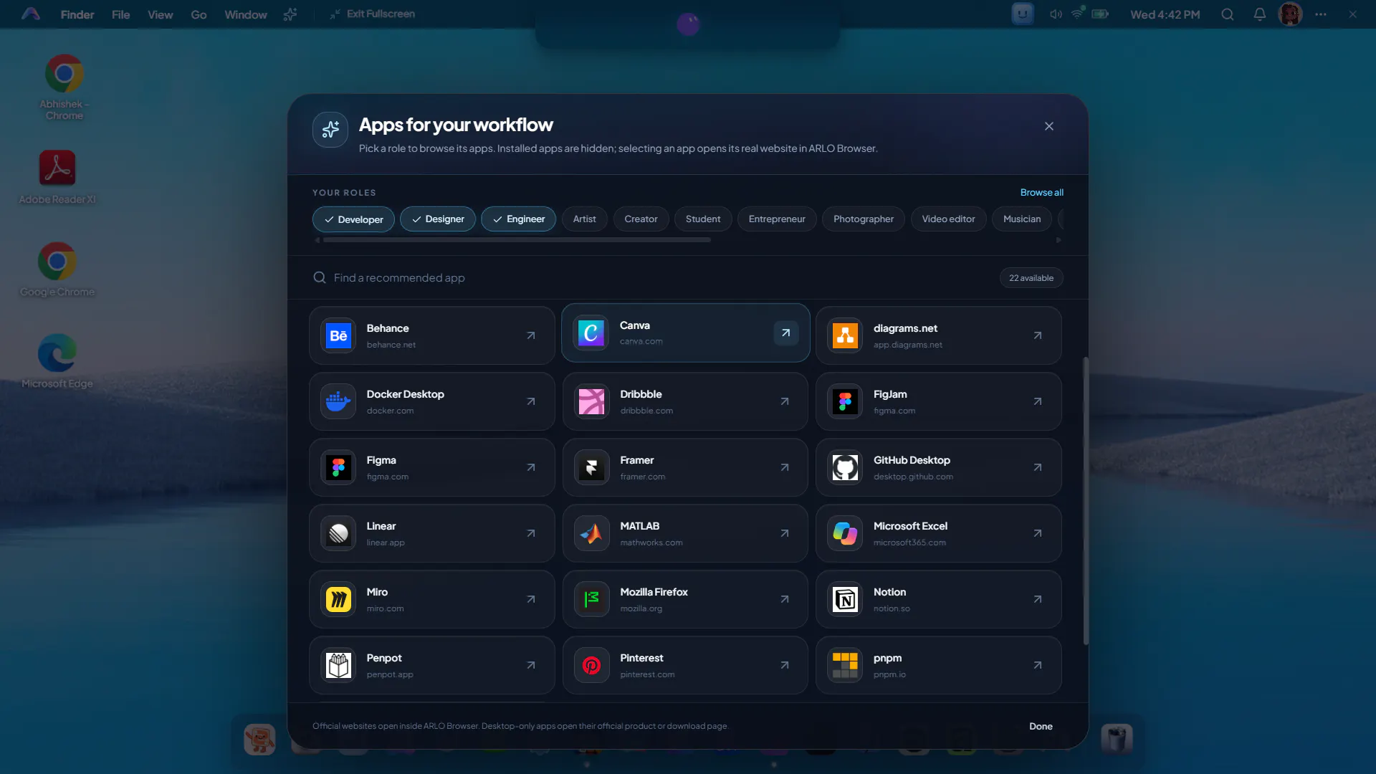Open the notifications bell icon
This screenshot has height=774, width=1376.
pyautogui.click(x=1259, y=14)
